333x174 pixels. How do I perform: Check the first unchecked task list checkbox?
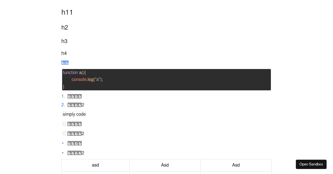[x=64, y=123]
